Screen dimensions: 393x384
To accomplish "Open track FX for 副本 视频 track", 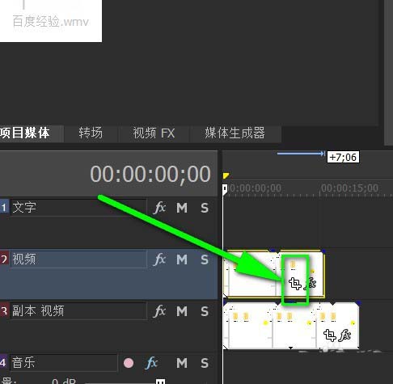I will [160, 311].
